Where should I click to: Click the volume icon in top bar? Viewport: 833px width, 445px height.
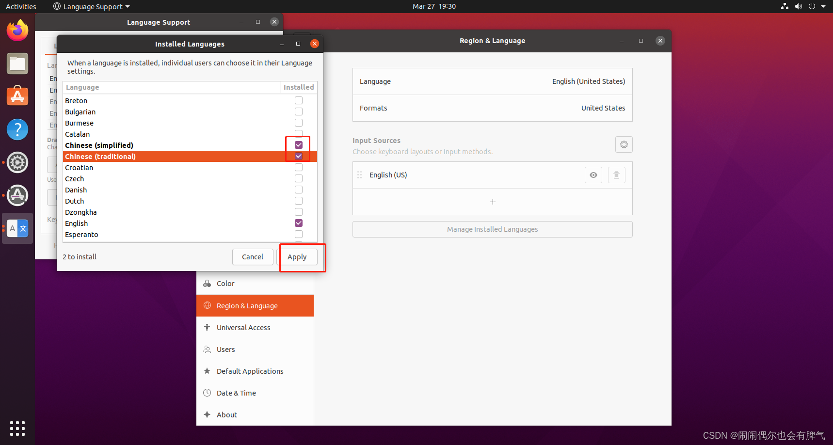[x=798, y=6]
